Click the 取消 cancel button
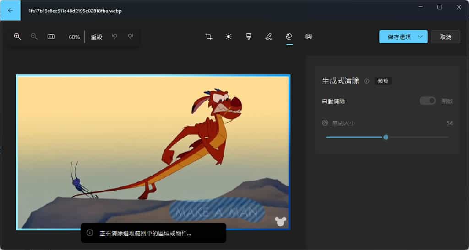The image size is (469, 250). [x=445, y=37]
